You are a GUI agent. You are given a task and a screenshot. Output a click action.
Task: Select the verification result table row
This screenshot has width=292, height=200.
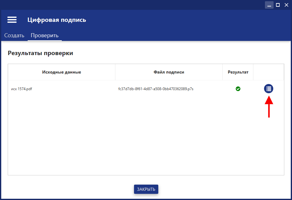click(x=123, y=89)
